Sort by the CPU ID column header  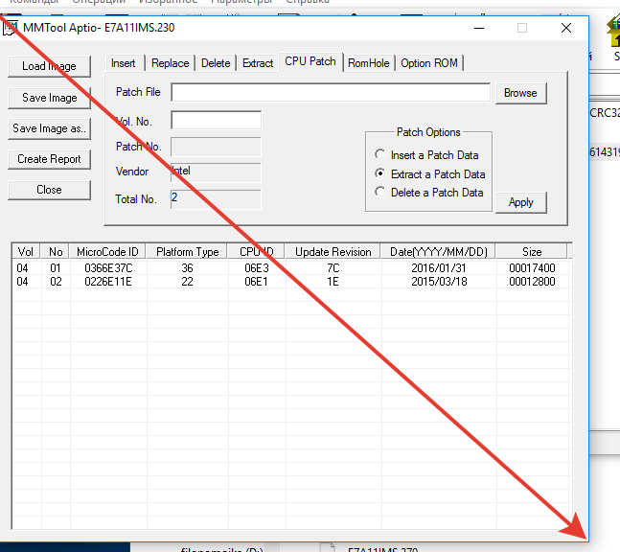[256, 251]
